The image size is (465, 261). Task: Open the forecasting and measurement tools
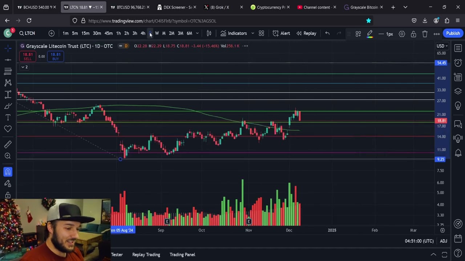click(8, 95)
